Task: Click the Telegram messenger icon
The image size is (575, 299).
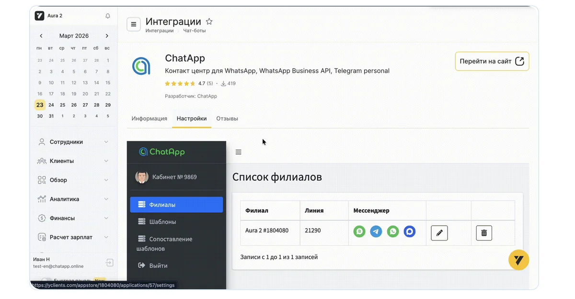Action: pyautogui.click(x=376, y=232)
